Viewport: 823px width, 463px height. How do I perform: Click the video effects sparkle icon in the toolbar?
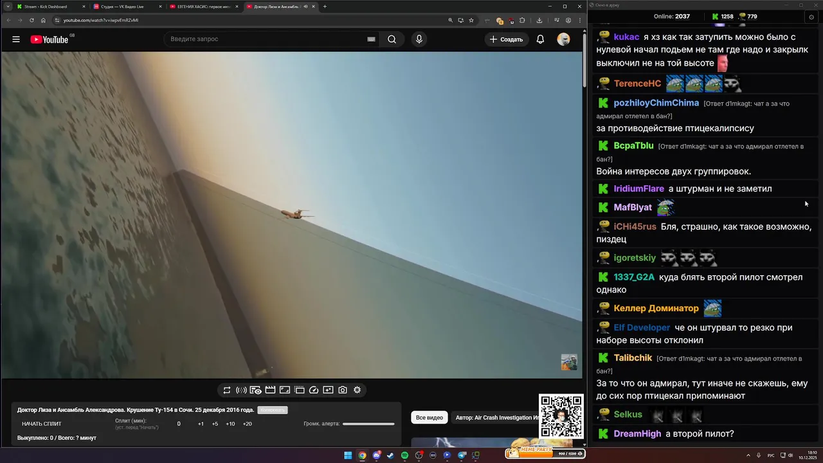[328, 390]
